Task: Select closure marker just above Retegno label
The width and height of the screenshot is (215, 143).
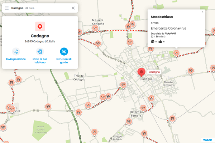Action: pyautogui.click(x=143, y=107)
